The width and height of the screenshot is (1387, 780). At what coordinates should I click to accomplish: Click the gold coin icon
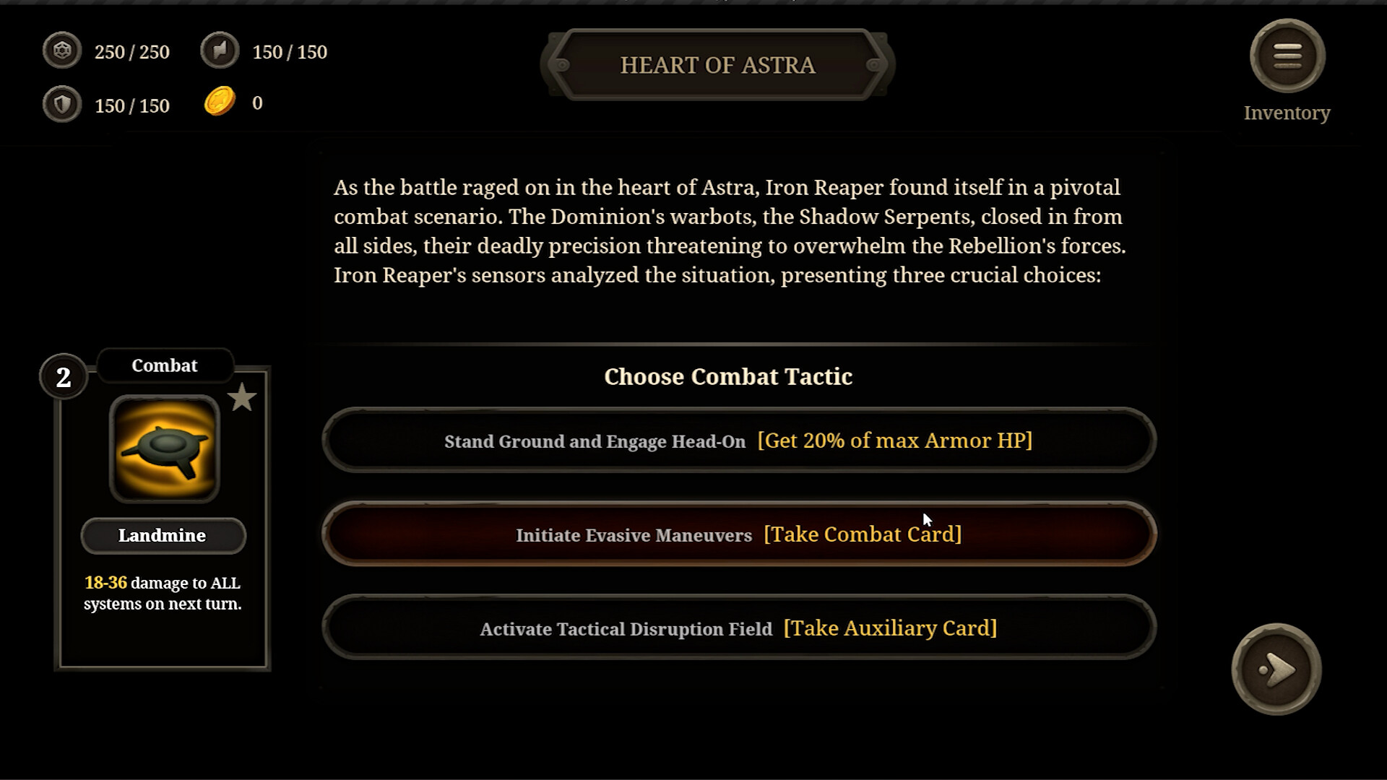tap(220, 102)
